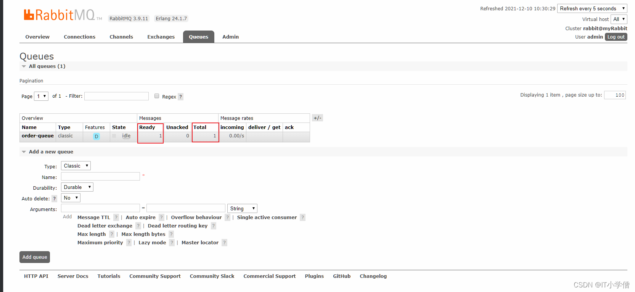Open the Tutorials footer link
Screen dimensions: 635x292
(109, 276)
